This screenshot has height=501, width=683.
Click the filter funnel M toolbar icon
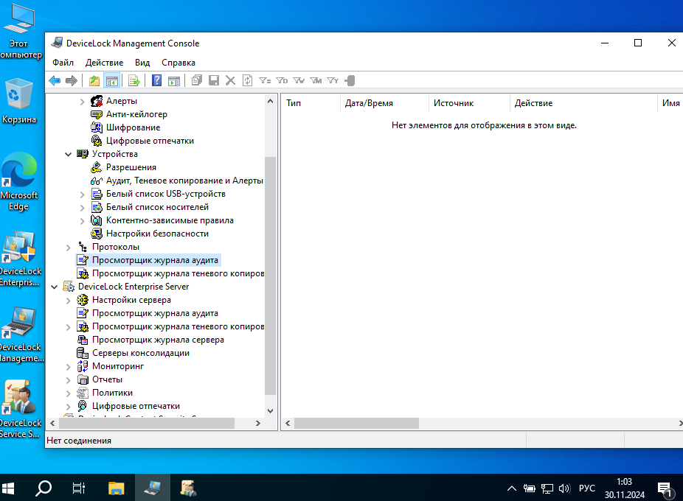tap(316, 80)
